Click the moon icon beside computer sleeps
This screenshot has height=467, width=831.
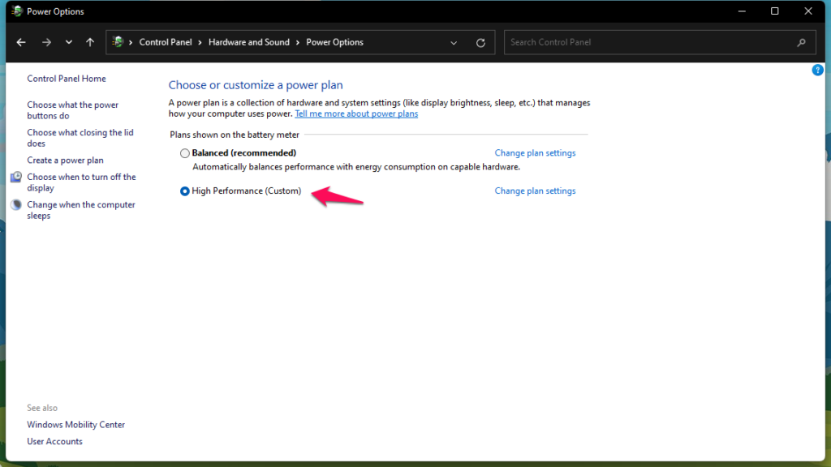(x=16, y=204)
